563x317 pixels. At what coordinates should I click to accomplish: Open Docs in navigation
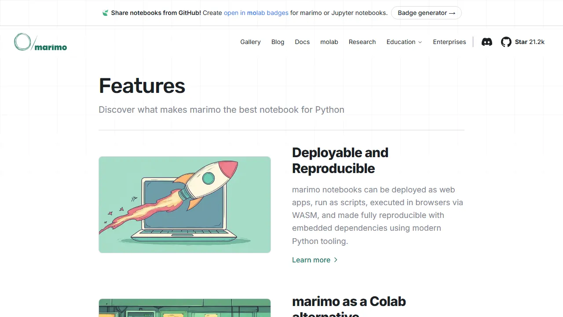(x=302, y=42)
